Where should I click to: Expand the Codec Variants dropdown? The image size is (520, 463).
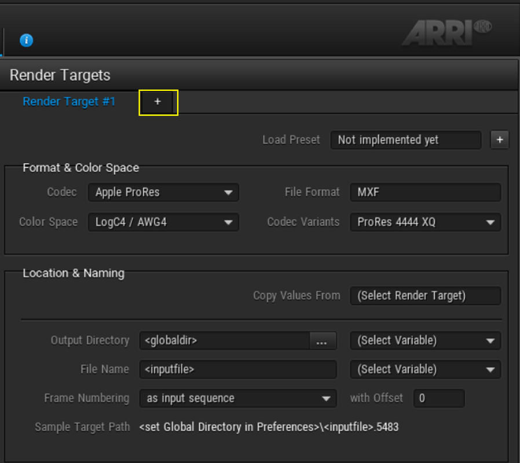click(x=426, y=222)
